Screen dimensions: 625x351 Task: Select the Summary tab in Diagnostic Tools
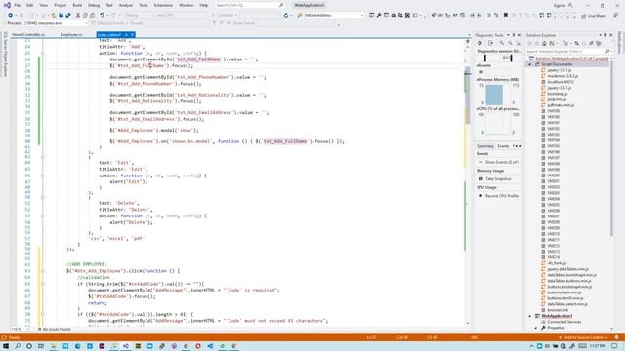[485, 146]
